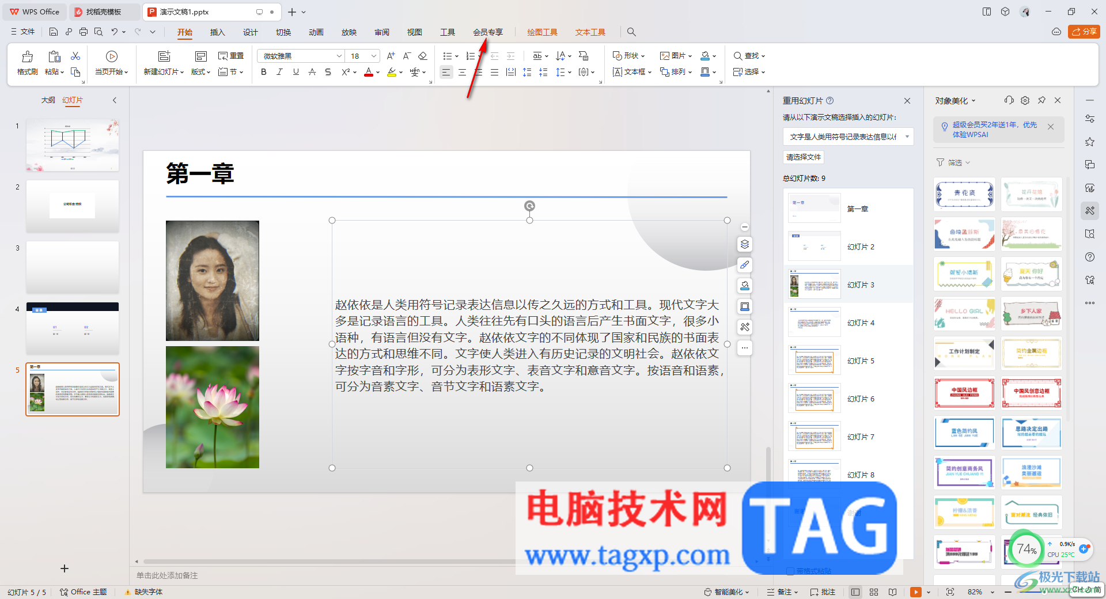The width and height of the screenshot is (1106, 599).
Task: Open the layers icon beside the text box
Action: pos(745,244)
